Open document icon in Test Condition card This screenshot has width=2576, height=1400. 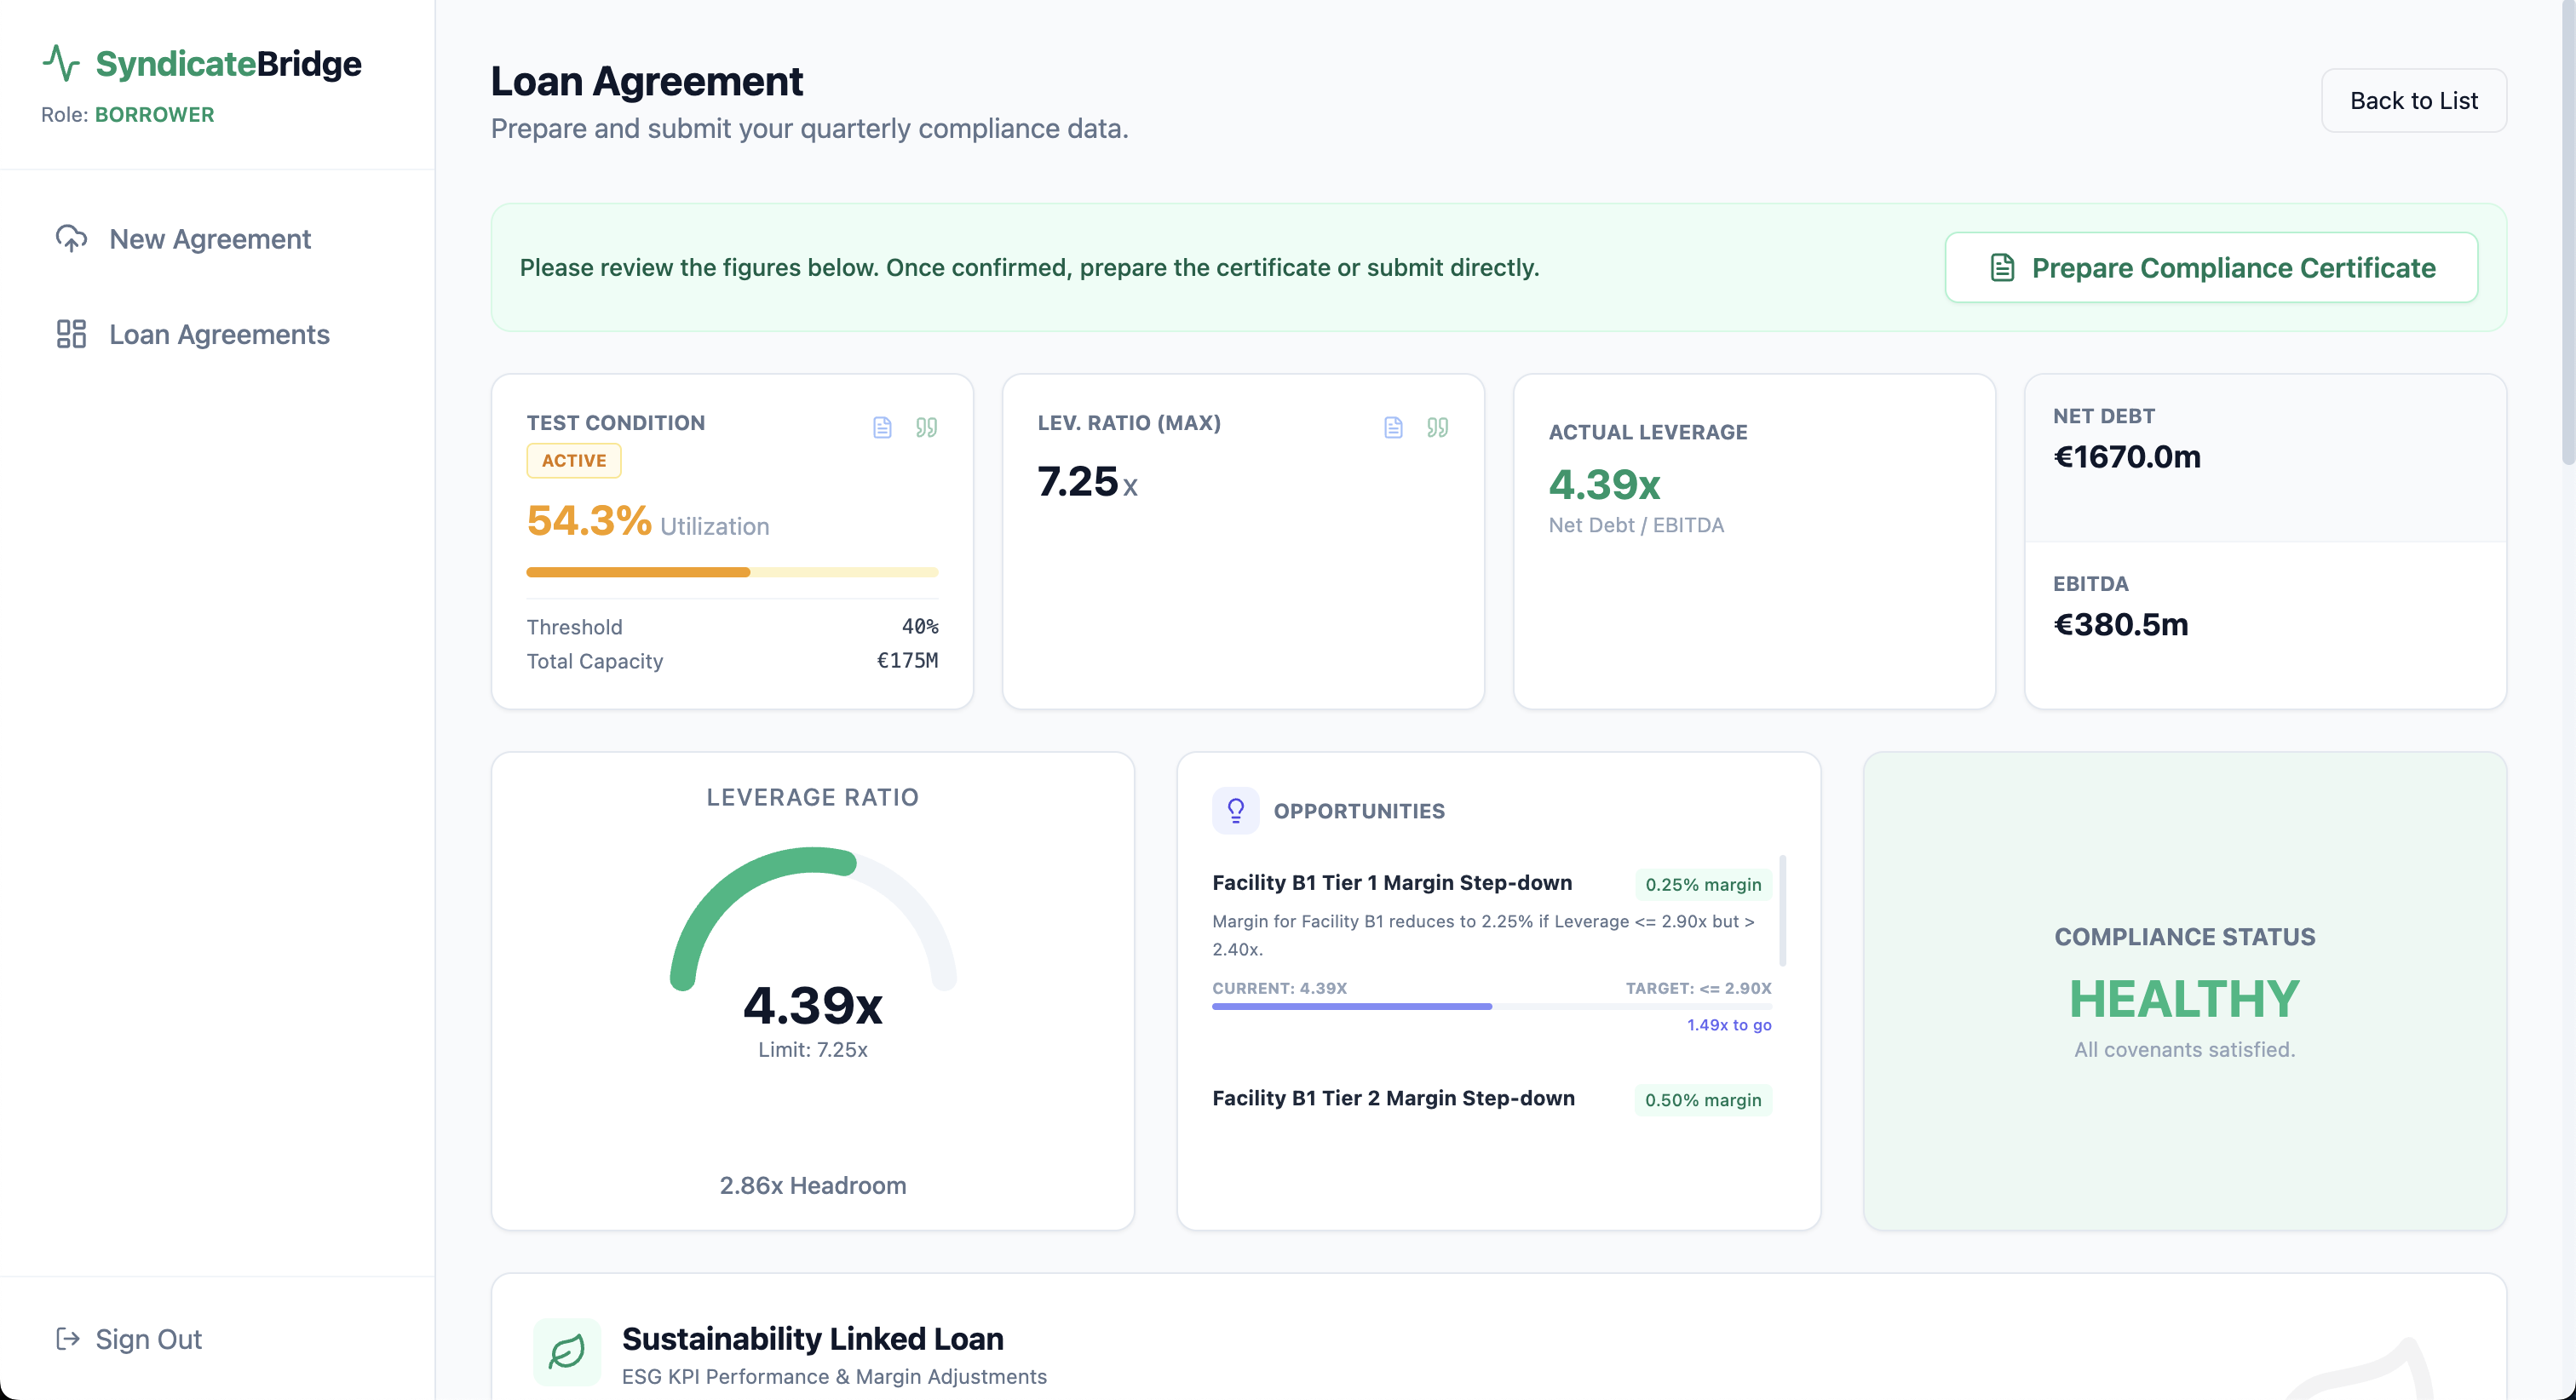[882, 428]
